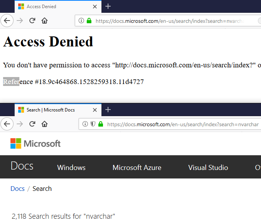Screen dimensions: 261x223
Task: Open Microsoft Azure in navigation bar
Action: (137, 168)
